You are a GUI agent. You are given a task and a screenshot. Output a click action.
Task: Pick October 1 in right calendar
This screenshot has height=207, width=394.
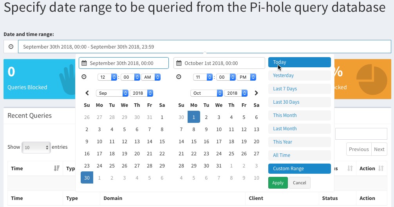point(194,117)
